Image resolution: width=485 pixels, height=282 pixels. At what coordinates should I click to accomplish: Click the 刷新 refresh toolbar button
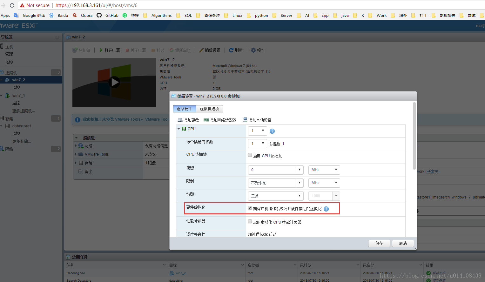(x=236, y=50)
